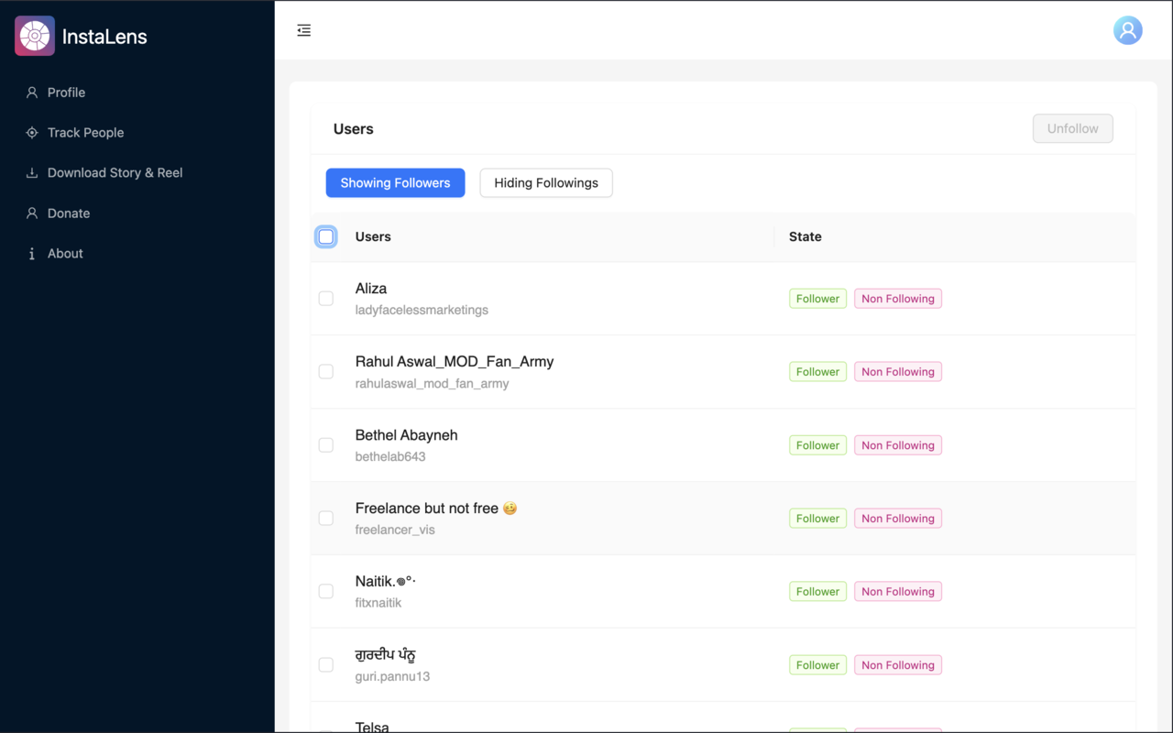Viewport: 1173px width, 733px height.
Task: Click the Follower tag for Naitik
Action: pos(817,592)
